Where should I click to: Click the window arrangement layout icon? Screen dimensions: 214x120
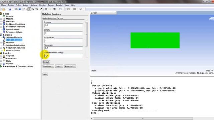(54, 9)
